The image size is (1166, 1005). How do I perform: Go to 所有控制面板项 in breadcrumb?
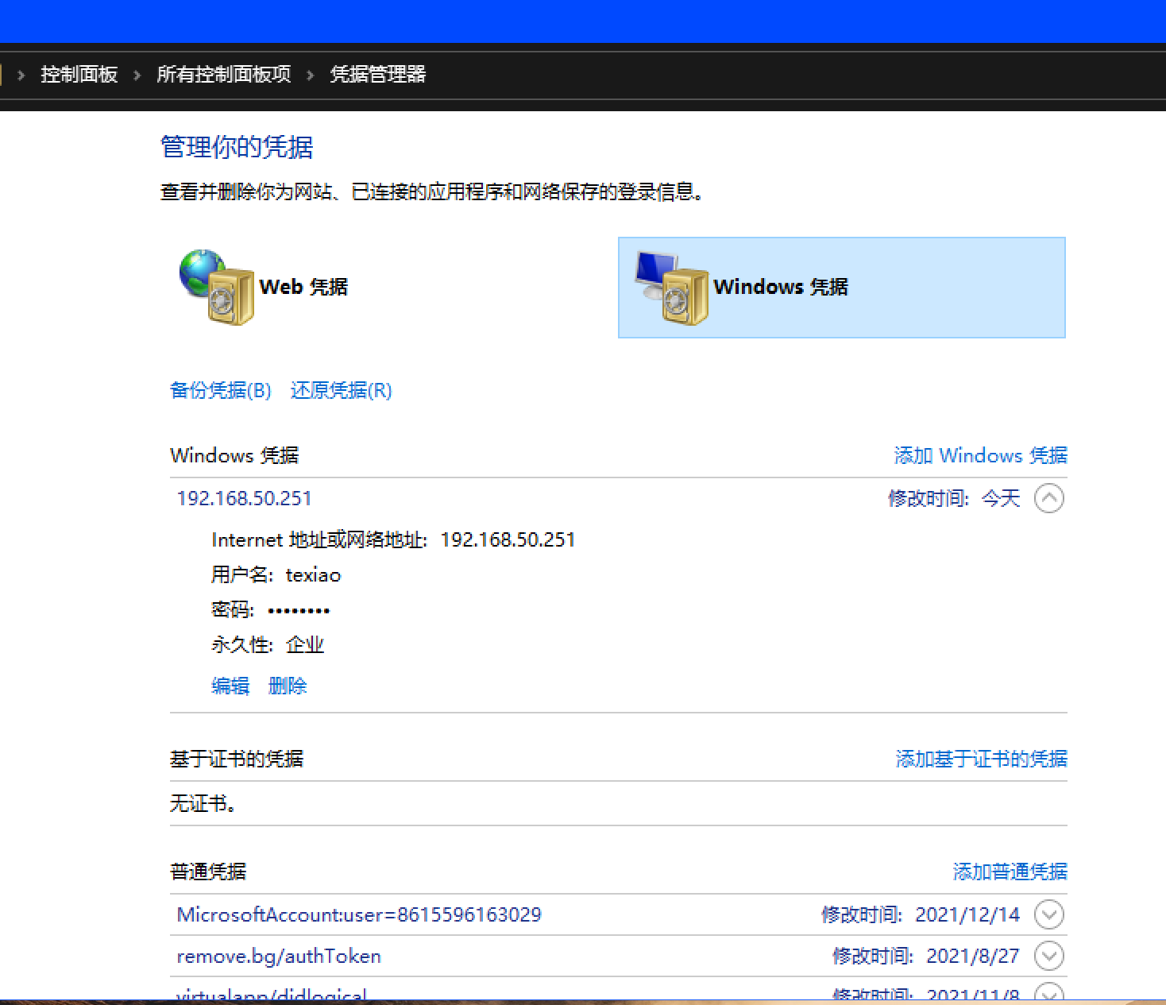pyautogui.click(x=224, y=75)
